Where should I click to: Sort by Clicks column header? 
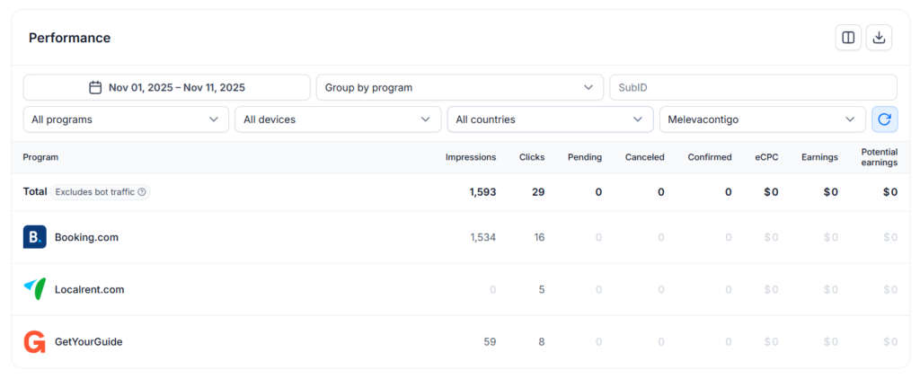pyautogui.click(x=532, y=157)
